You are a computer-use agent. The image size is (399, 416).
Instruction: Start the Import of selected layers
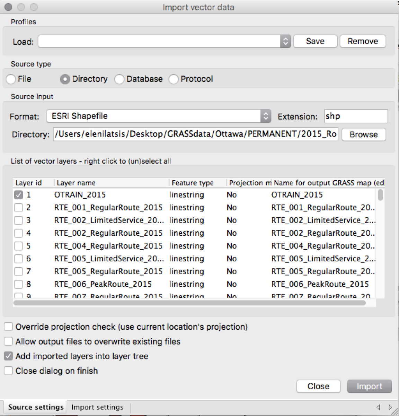point(369,386)
